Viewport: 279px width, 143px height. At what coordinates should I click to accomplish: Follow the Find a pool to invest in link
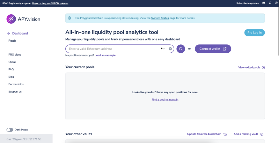(x=165, y=100)
